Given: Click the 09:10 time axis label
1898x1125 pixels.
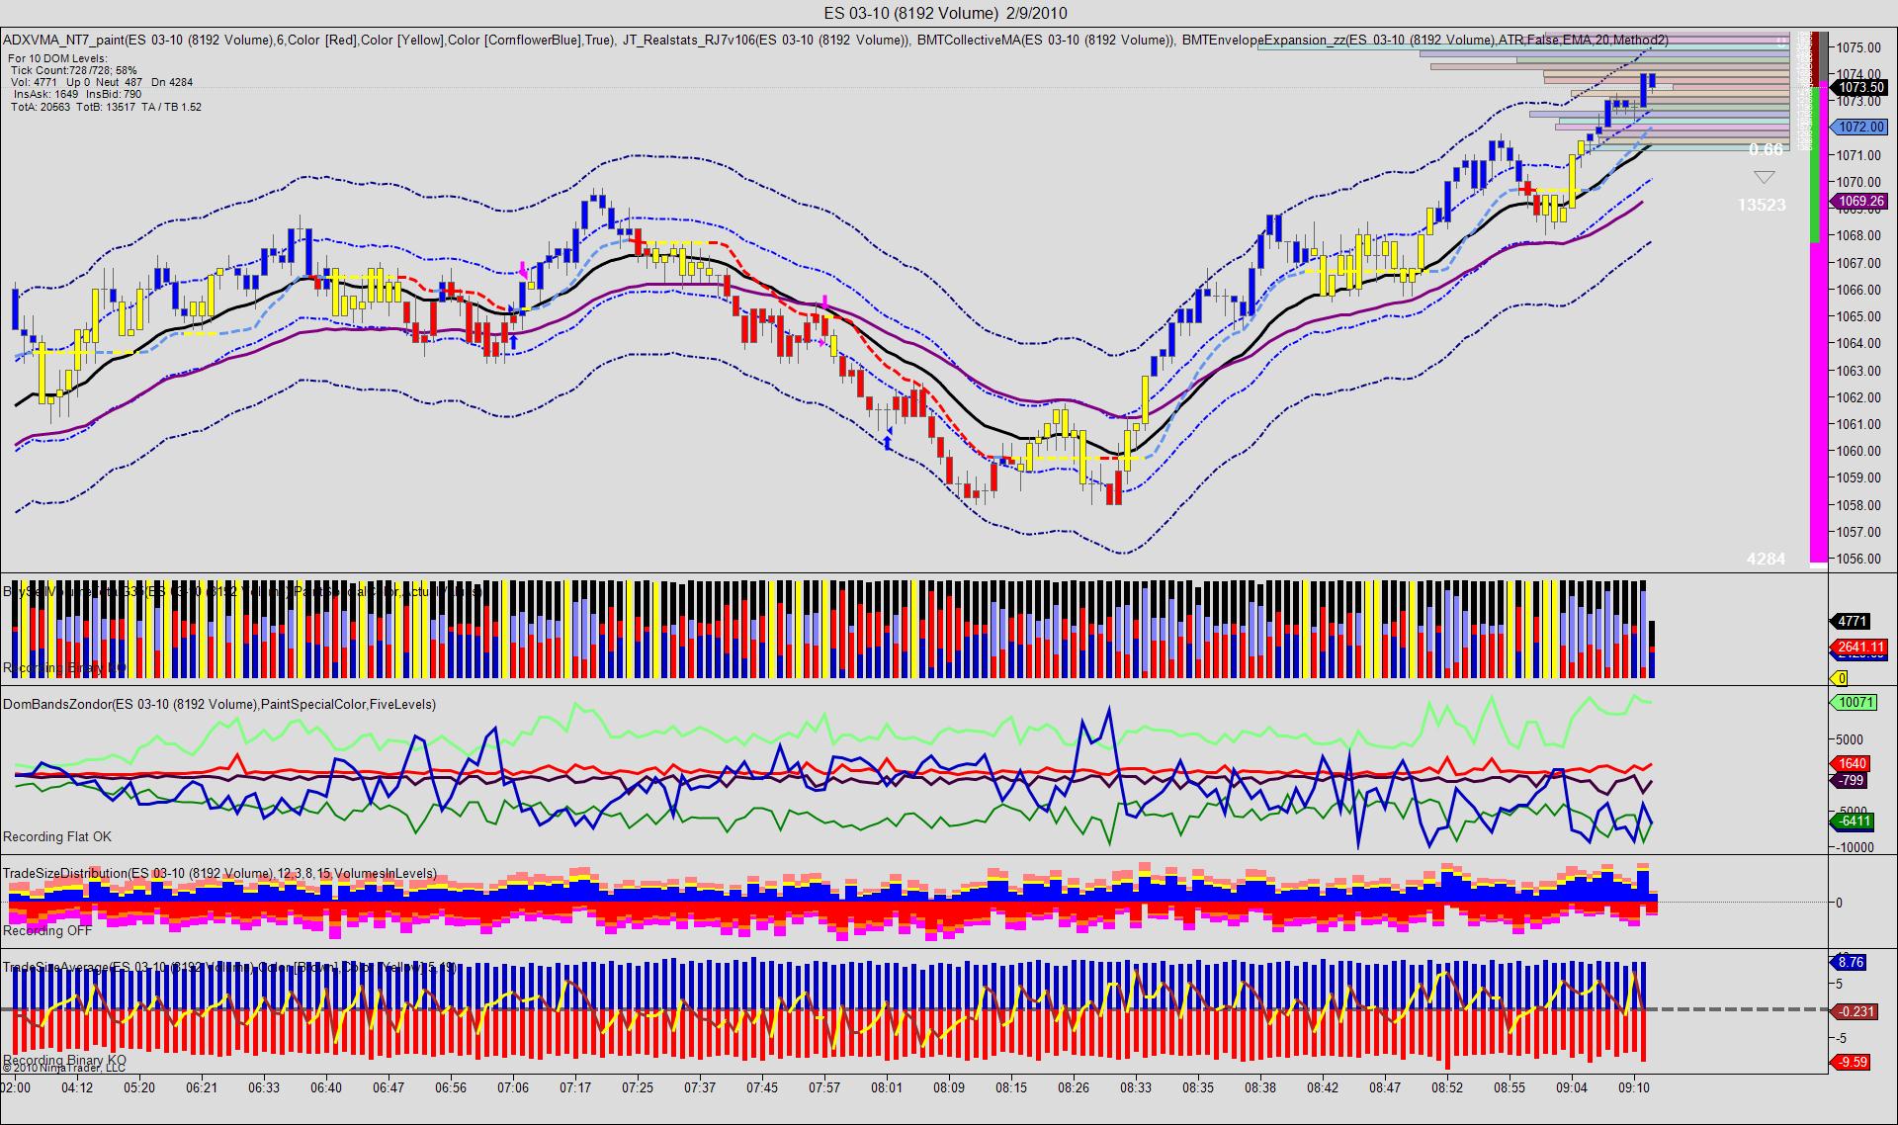Looking at the screenshot, I should pyautogui.click(x=1634, y=1087).
